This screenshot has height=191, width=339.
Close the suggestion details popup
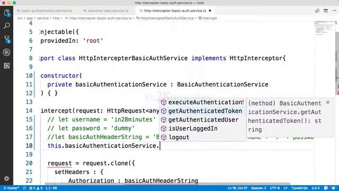tap(328, 102)
